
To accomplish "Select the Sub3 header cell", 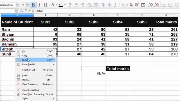I will point(94,22).
